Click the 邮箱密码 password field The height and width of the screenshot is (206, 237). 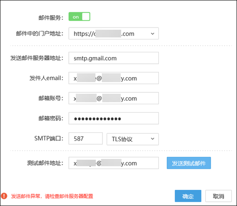pos(114,118)
